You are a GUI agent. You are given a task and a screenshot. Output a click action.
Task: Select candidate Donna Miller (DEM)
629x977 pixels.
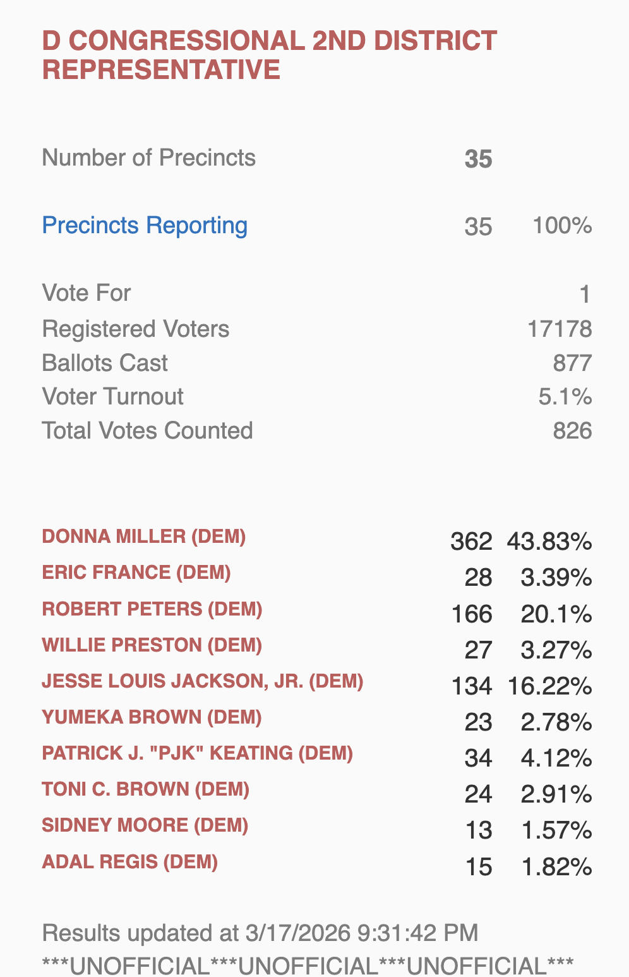pos(144,537)
